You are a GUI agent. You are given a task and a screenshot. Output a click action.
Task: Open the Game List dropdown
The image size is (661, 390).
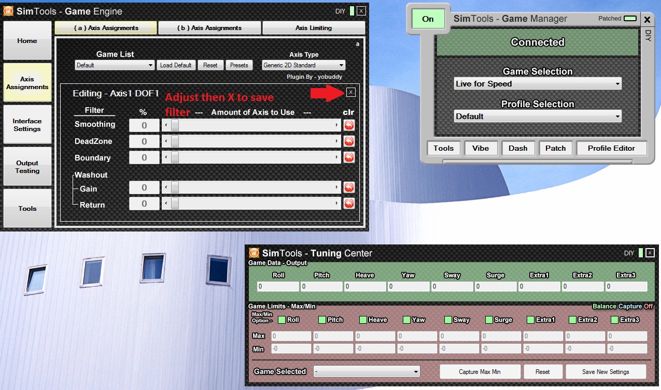click(x=115, y=65)
